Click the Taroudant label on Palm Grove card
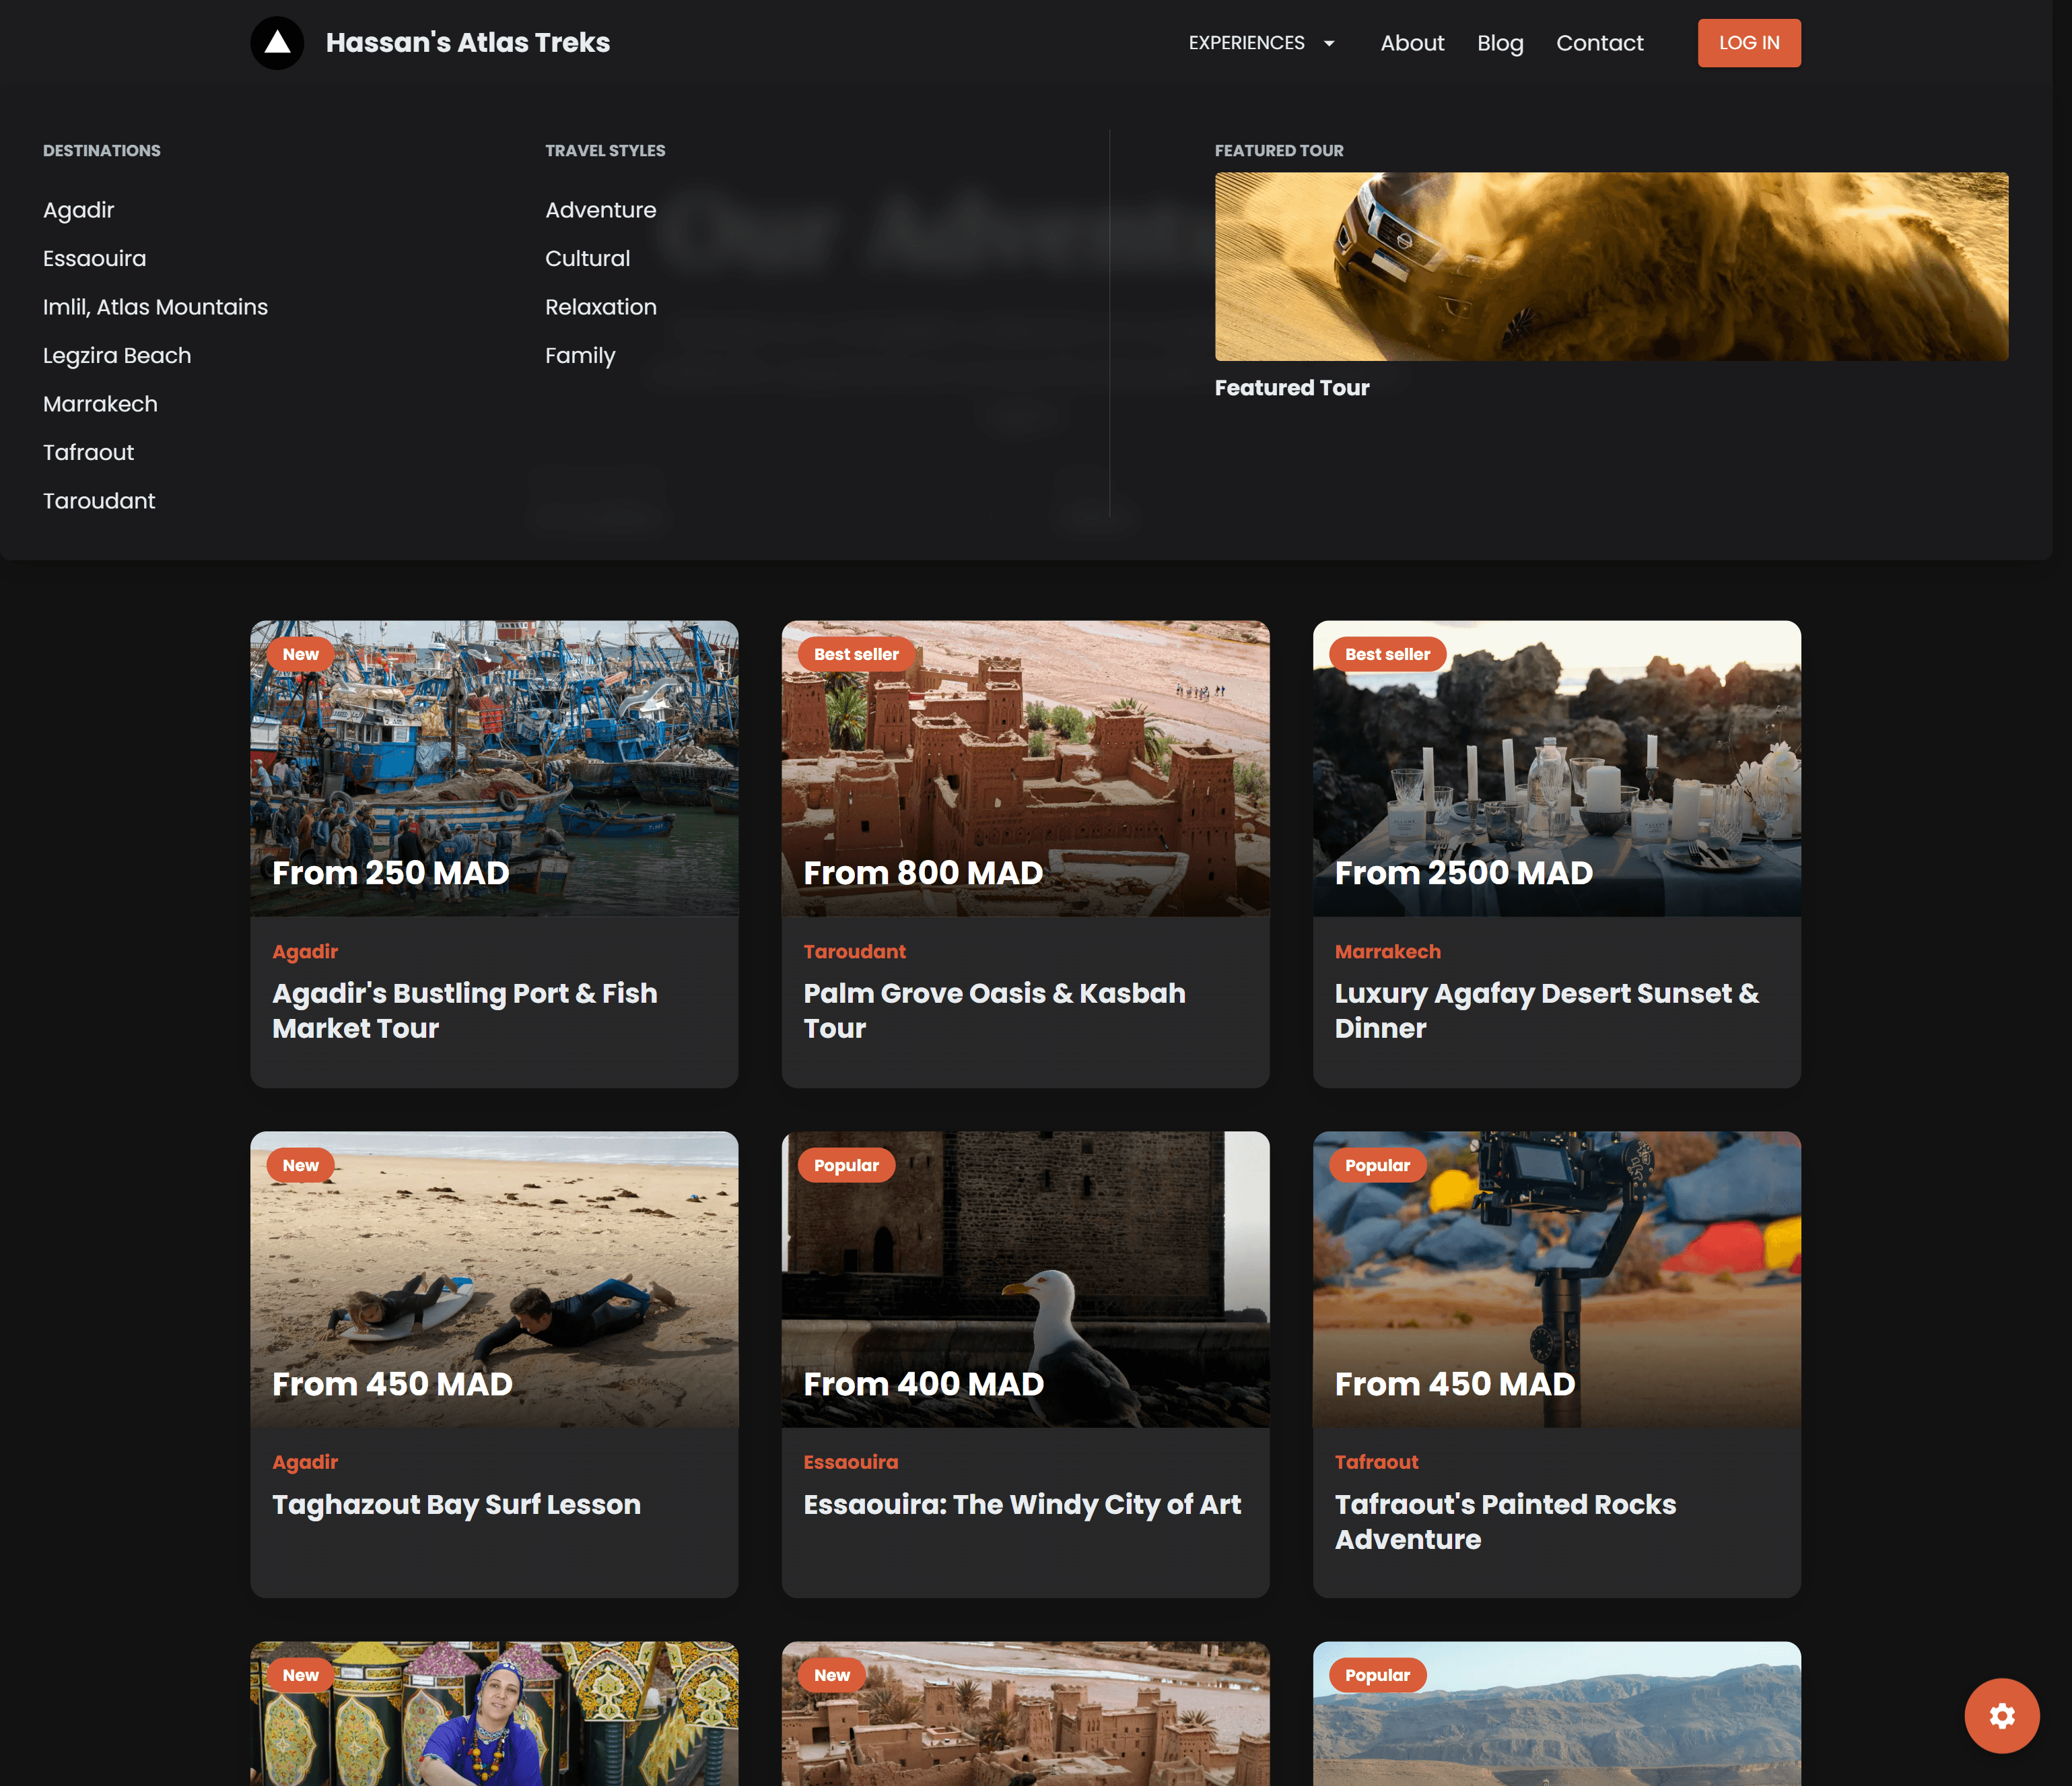Screen dimensions: 2072x1786 point(854,952)
